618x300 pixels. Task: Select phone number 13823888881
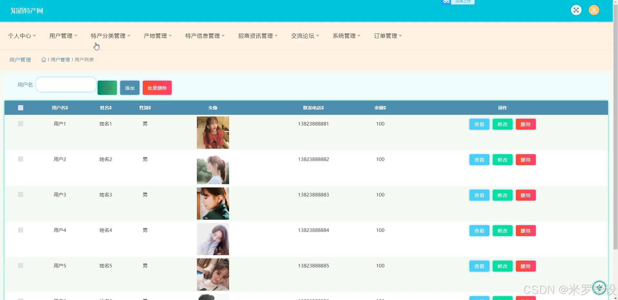pos(314,124)
